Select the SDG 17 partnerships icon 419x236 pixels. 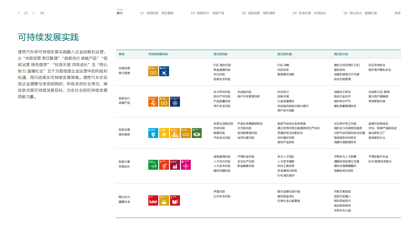coord(175,102)
